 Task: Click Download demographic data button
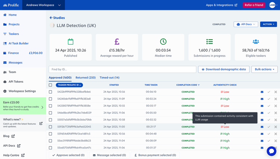(224, 69)
